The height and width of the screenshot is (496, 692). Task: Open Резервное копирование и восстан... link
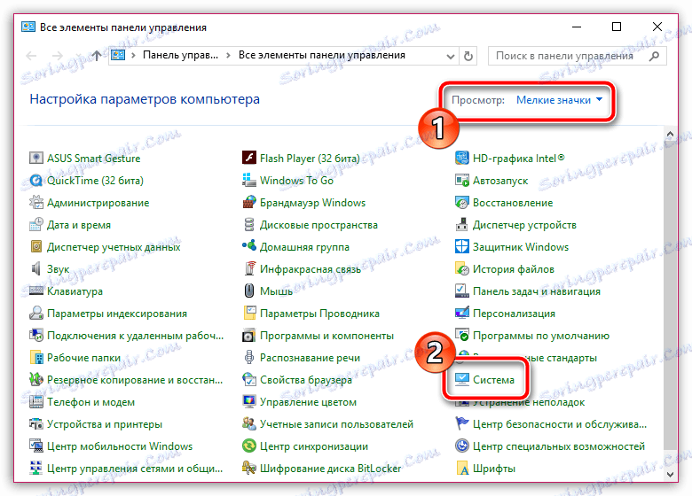point(135,380)
